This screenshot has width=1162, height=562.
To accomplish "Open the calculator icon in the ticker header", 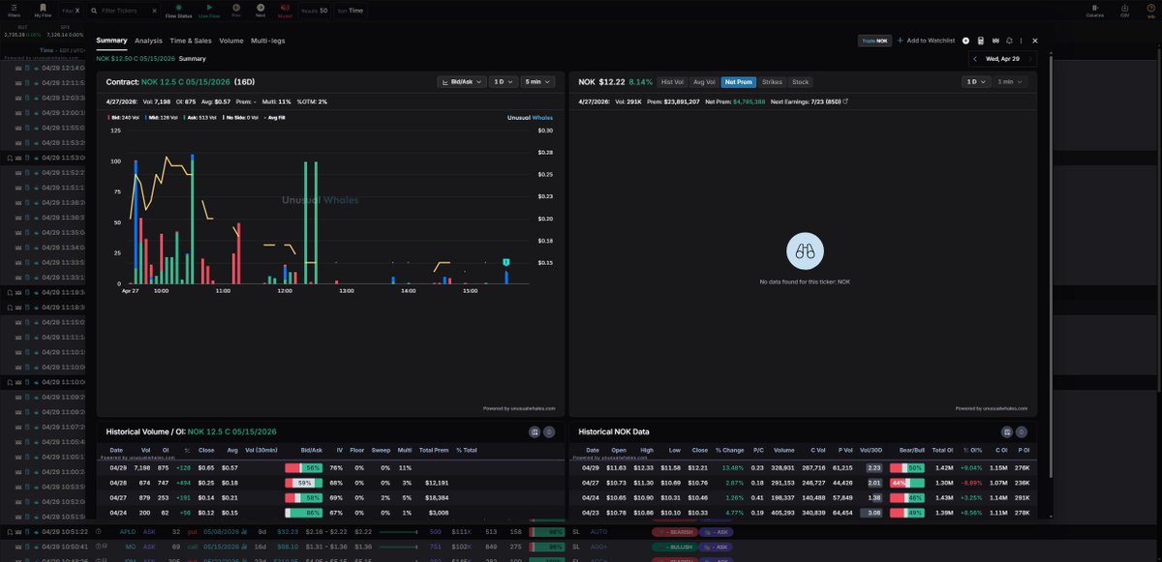I will point(981,41).
